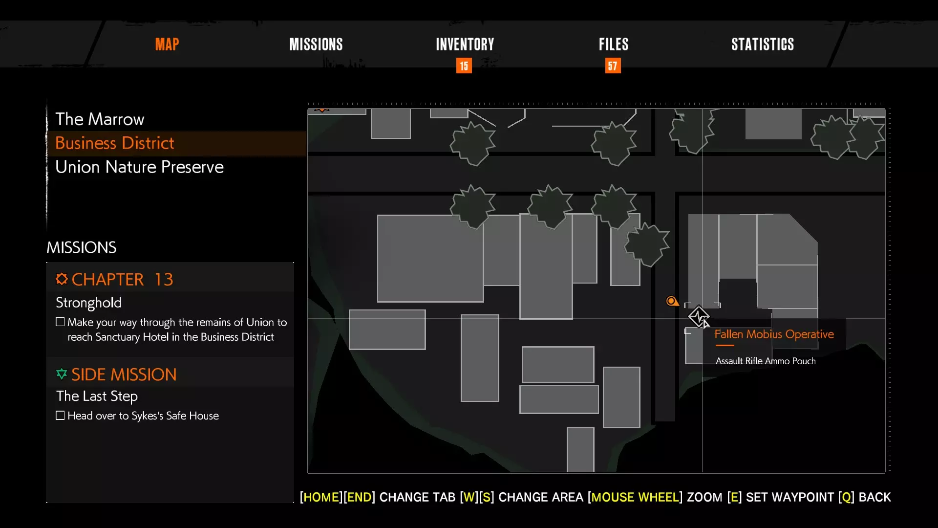
Task: Check the Sanctuary Hotel objective checkbox
Action: pos(60,322)
